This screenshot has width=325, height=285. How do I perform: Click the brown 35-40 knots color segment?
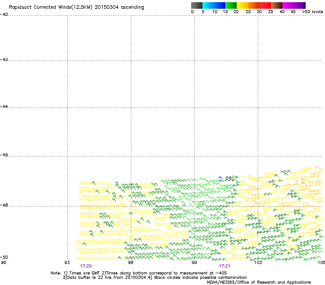[x=277, y=5]
